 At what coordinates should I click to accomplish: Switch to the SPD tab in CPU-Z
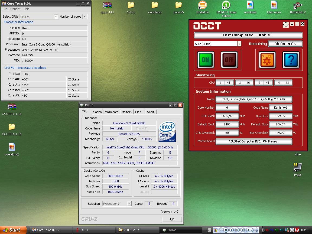pyautogui.click(x=138, y=112)
